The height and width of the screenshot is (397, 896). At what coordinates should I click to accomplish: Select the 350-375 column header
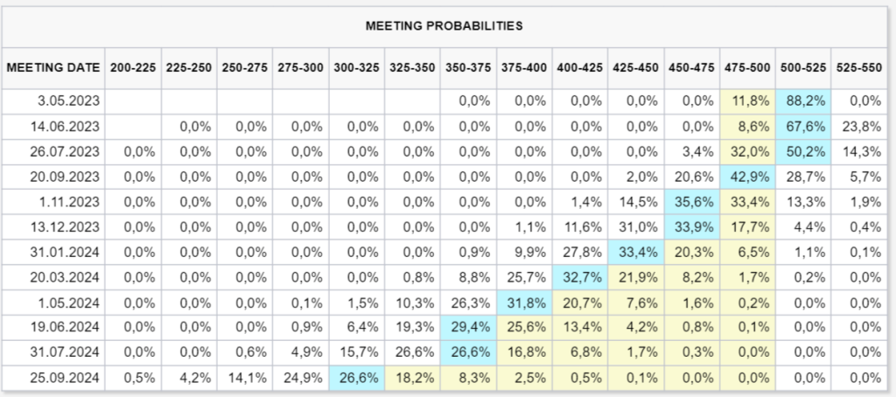coord(467,67)
